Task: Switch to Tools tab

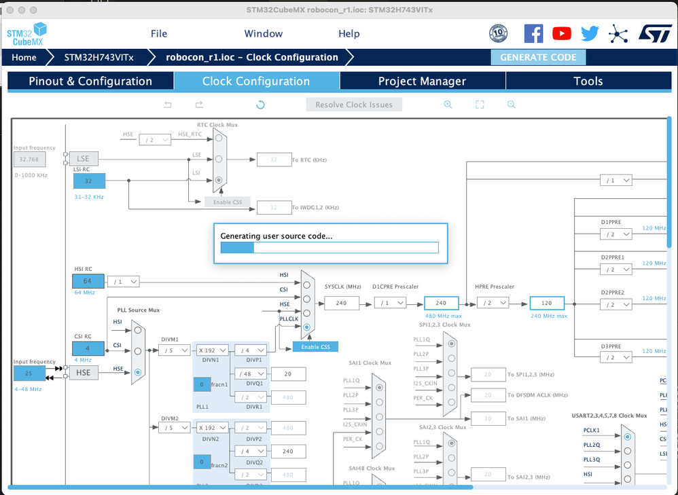Action: [588, 81]
